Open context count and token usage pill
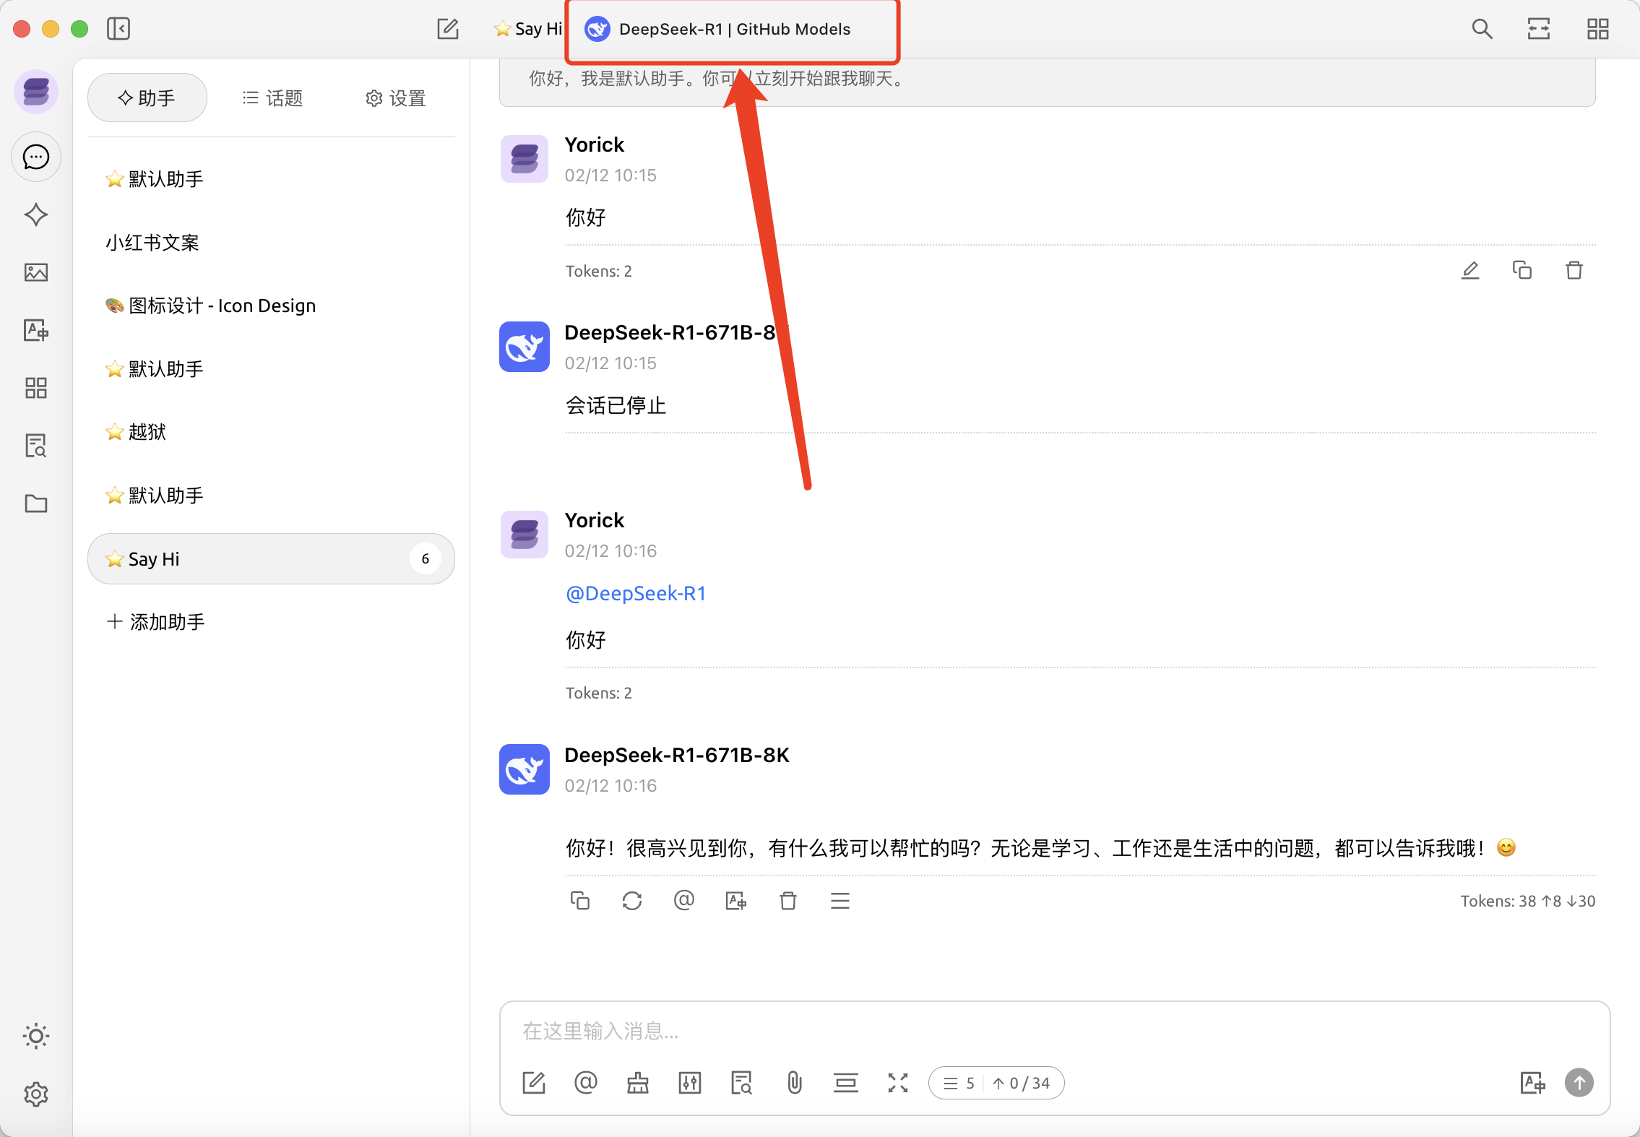This screenshot has width=1640, height=1137. coord(996,1083)
